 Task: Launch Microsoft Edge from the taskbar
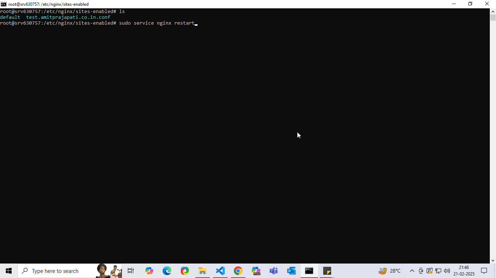(x=167, y=271)
